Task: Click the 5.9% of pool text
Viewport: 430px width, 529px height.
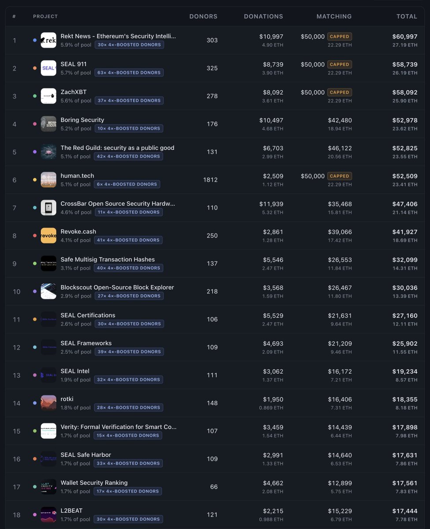Action: [x=76, y=45]
